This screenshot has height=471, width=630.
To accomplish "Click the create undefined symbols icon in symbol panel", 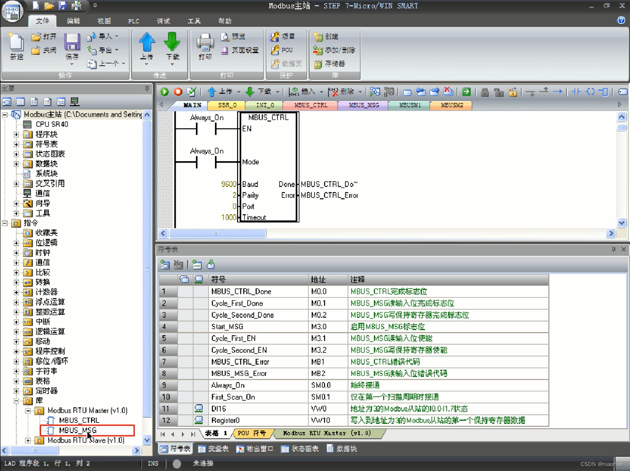I will coord(197,265).
